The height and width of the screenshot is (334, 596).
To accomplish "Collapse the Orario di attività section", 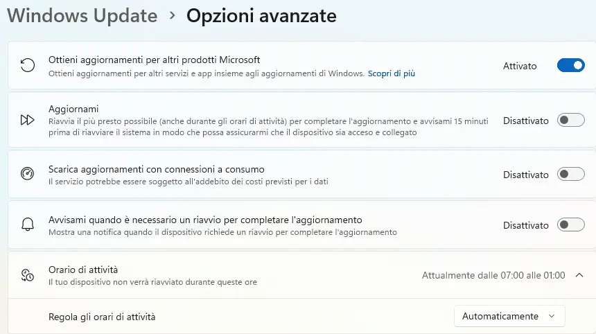I will [579, 275].
